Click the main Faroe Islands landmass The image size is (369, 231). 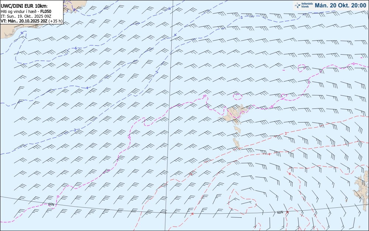click(232, 113)
